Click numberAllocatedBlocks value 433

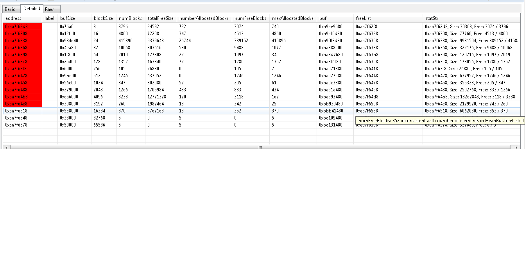coord(183,90)
